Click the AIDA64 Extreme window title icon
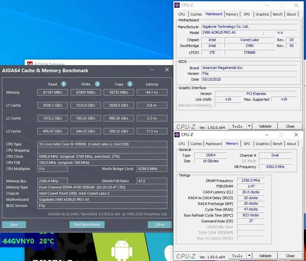The height and width of the screenshot is (261, 306). (30, 63)
